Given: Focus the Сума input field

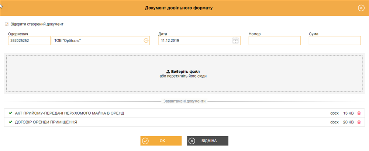Looking at the screenshot, I should 335,40.
